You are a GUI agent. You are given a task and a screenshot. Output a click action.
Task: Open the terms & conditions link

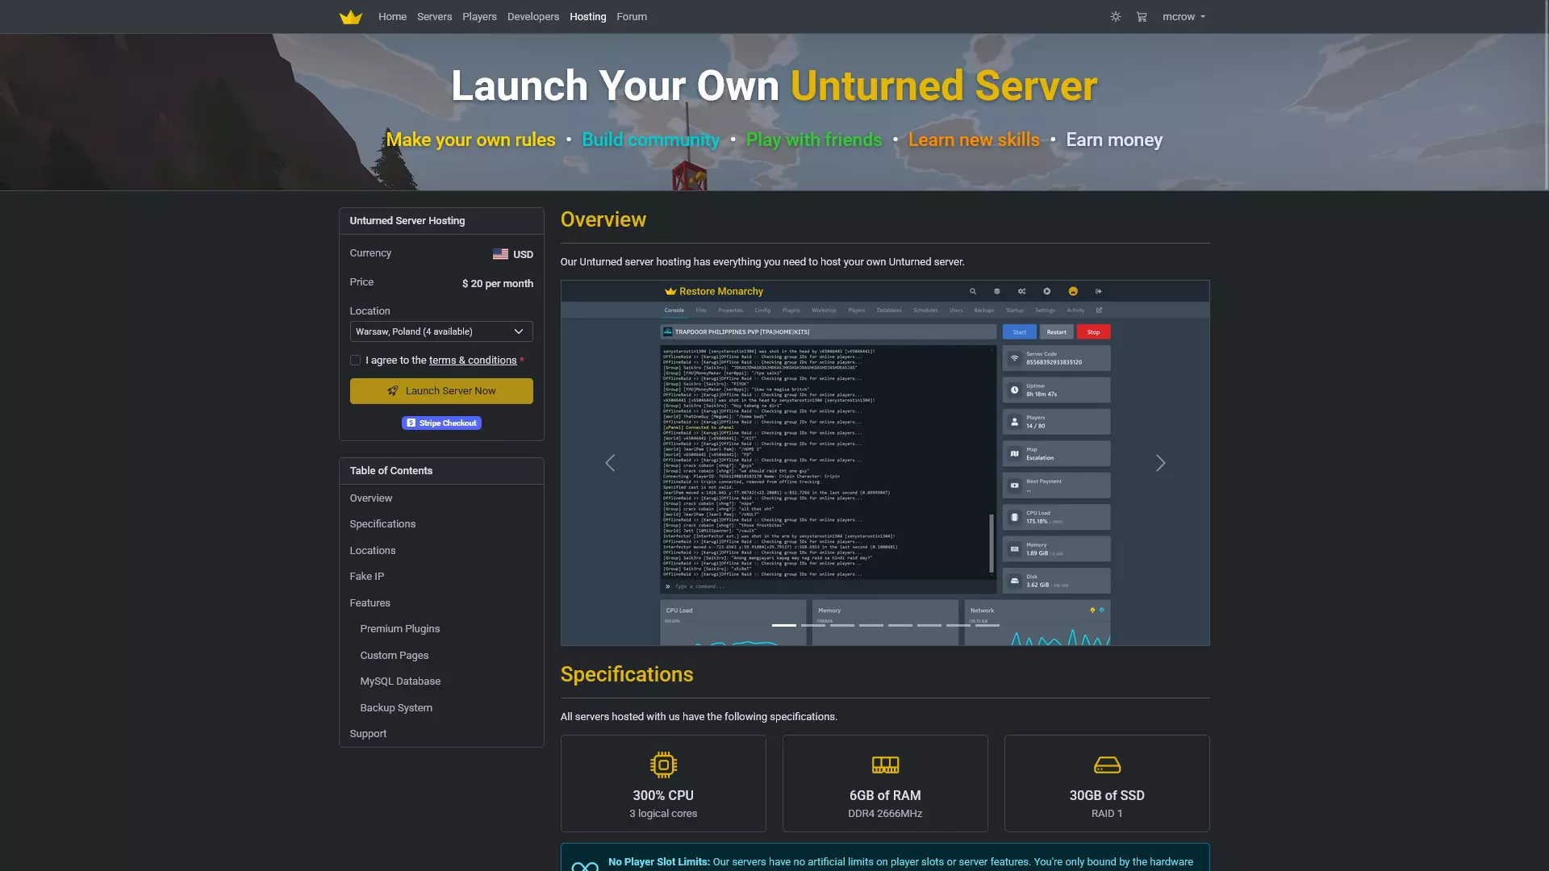473,360
